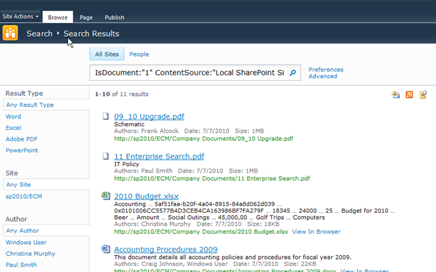436x272 pixels.
Task: Click the 'IT Policy' summary text
Action: click(x=127, y=165)
